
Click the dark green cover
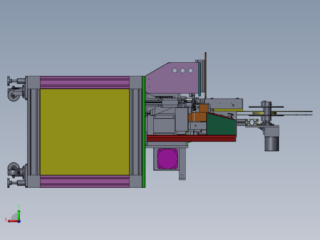point(221,125)
